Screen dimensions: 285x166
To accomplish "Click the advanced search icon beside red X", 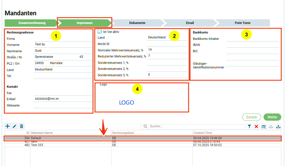I will click(x=264, y=126).
